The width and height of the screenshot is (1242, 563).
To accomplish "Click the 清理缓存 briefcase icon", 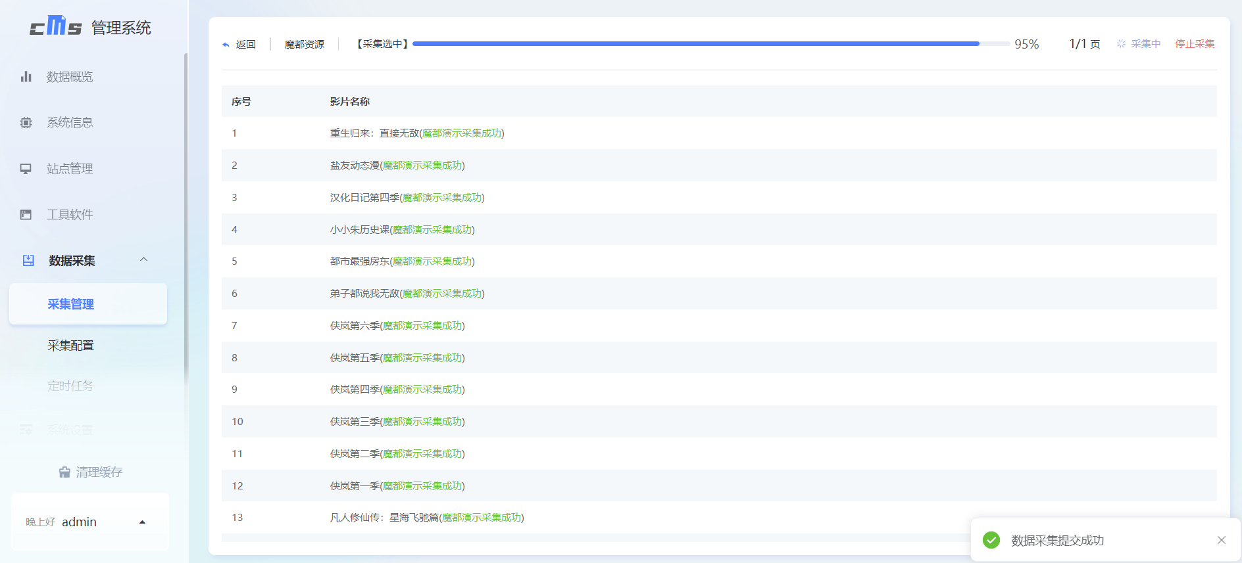I will (64, 472).
